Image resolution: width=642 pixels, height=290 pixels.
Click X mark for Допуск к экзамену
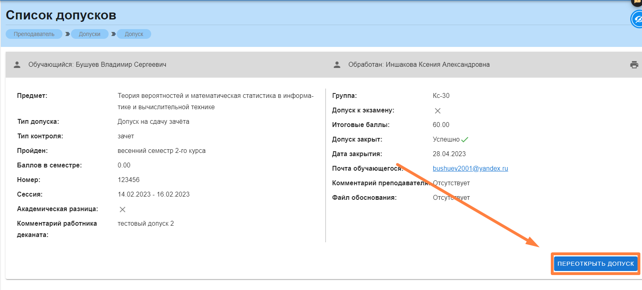coord(438,111)
